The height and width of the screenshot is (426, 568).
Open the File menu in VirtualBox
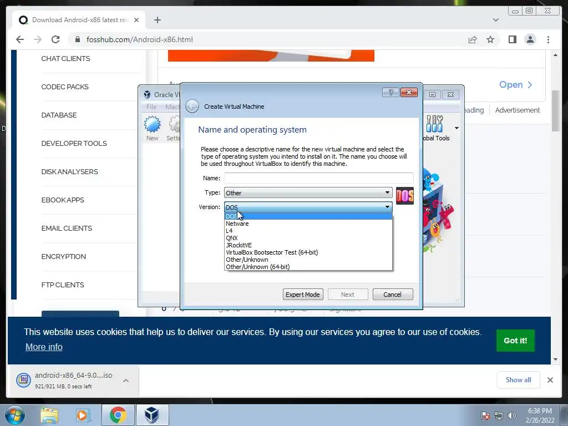pos(151,107)
